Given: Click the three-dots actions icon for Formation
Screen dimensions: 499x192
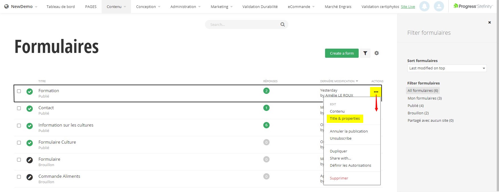Looking at the screenshot, I should [376, 92].
